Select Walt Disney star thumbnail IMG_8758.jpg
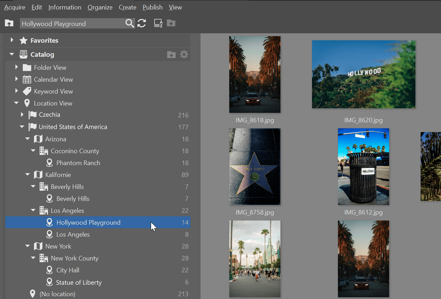This screenshot has width=441, height=299. [x=255, y=167]
